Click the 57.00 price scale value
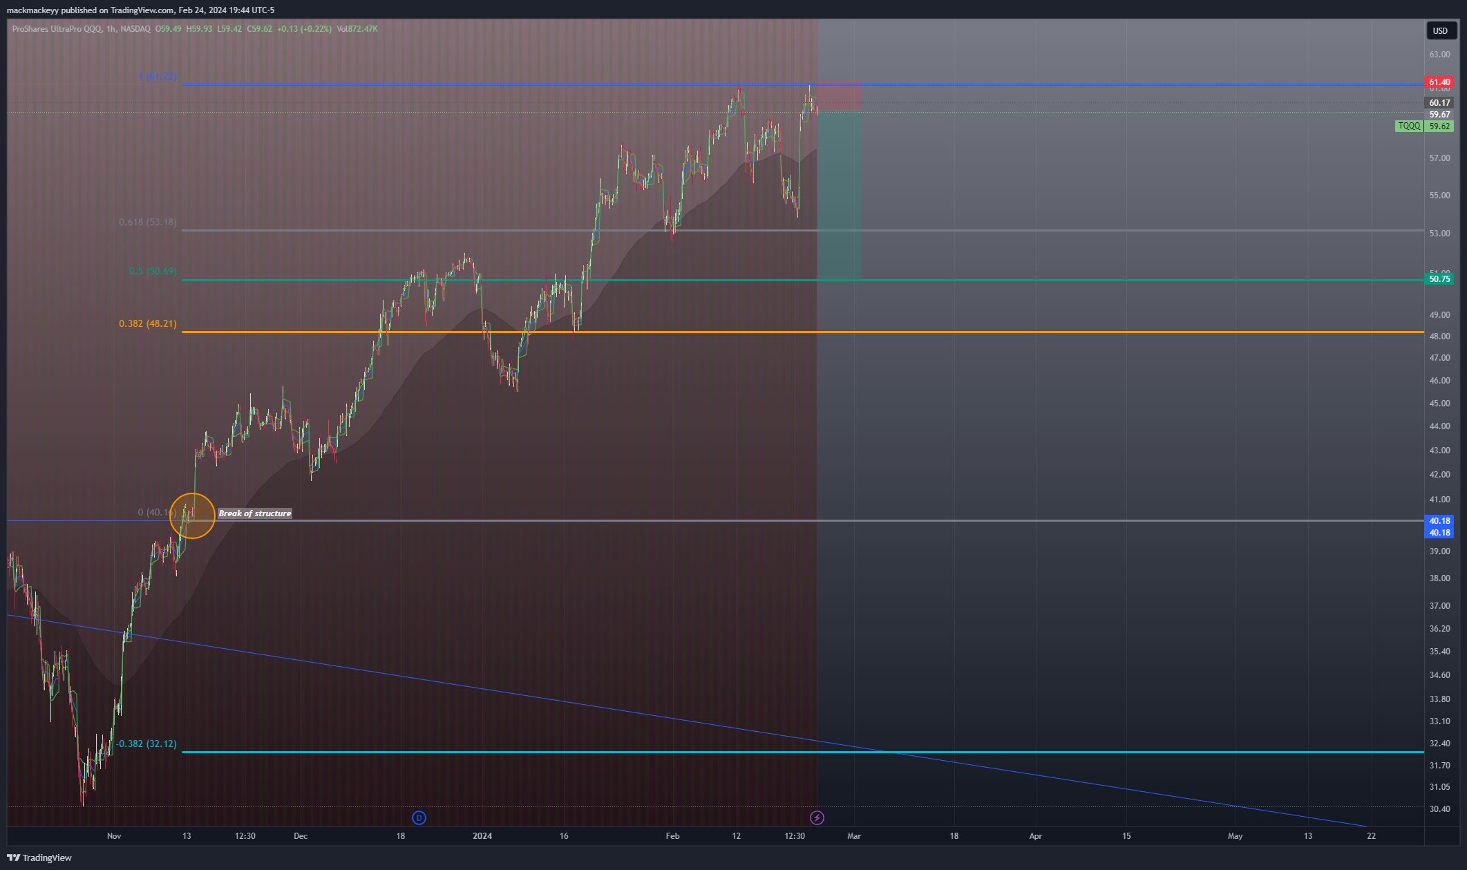Image resolution: width=1467 pixels, height=870 pixels. click(x=1439, y=158)
